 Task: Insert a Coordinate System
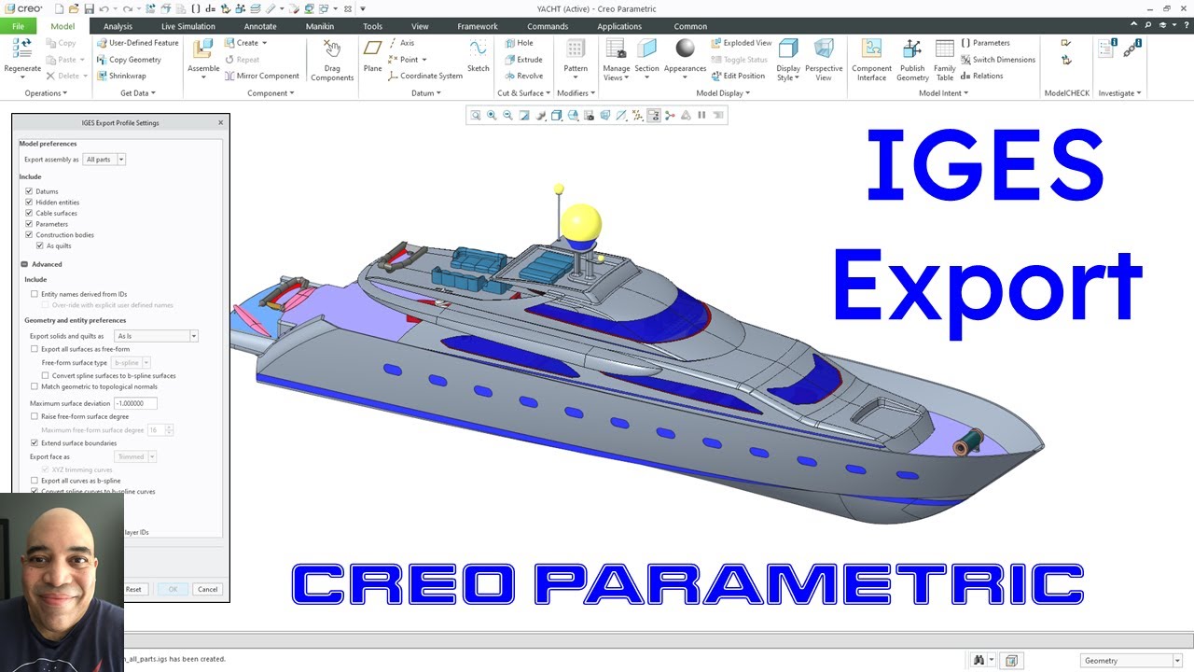pos(423,76)
